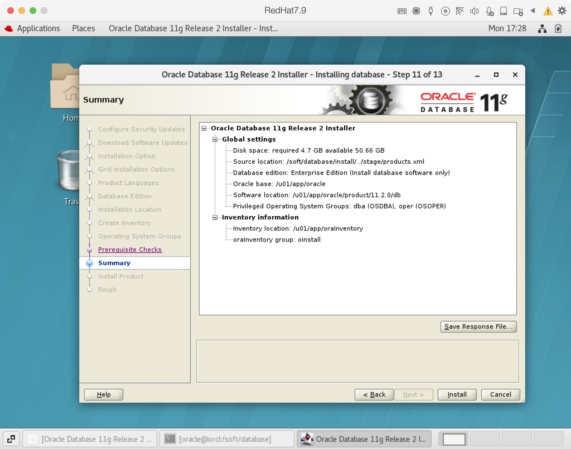Collapse Oracle Database 11g Release 2 Installer node
This screenshot has width=571, height=449.
pos(204,128)
